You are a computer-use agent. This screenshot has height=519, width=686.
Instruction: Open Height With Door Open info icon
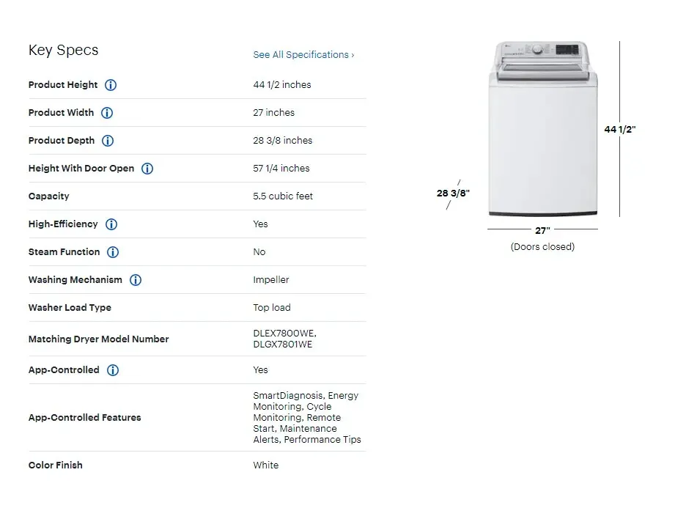pos(147,169)
